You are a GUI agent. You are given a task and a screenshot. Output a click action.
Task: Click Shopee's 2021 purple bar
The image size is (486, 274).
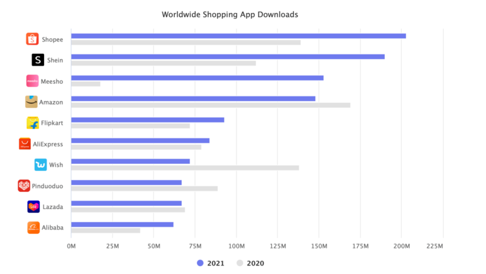click(x=238, y=36)
